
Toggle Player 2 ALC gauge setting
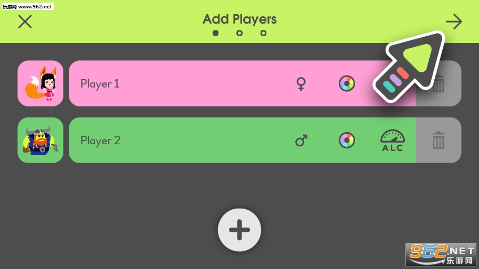pos(392,141)
